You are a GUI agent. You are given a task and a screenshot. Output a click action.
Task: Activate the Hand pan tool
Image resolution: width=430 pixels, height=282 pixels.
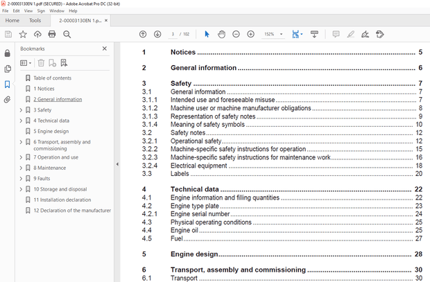coord(221,34)
